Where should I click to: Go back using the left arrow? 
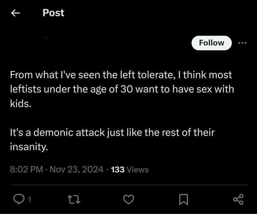pyautogui.click(x=15, y=13)
